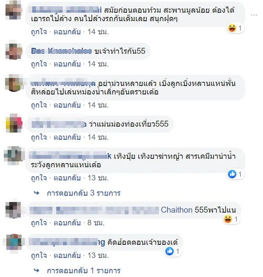This screenshot has height=277, width=263.
Task: Click the laughing reaction on the สะพานมูลน้อย comment
Action: 232,28
